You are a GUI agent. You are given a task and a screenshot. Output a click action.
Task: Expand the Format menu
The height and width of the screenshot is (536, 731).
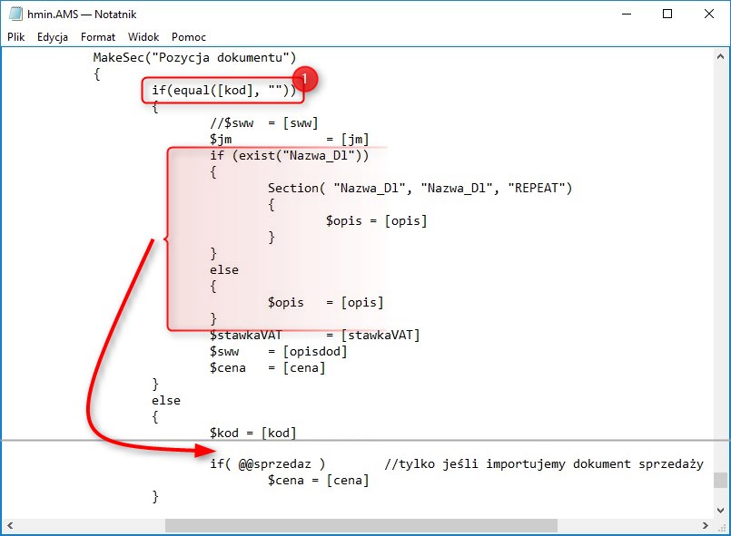tap(98, 37)
